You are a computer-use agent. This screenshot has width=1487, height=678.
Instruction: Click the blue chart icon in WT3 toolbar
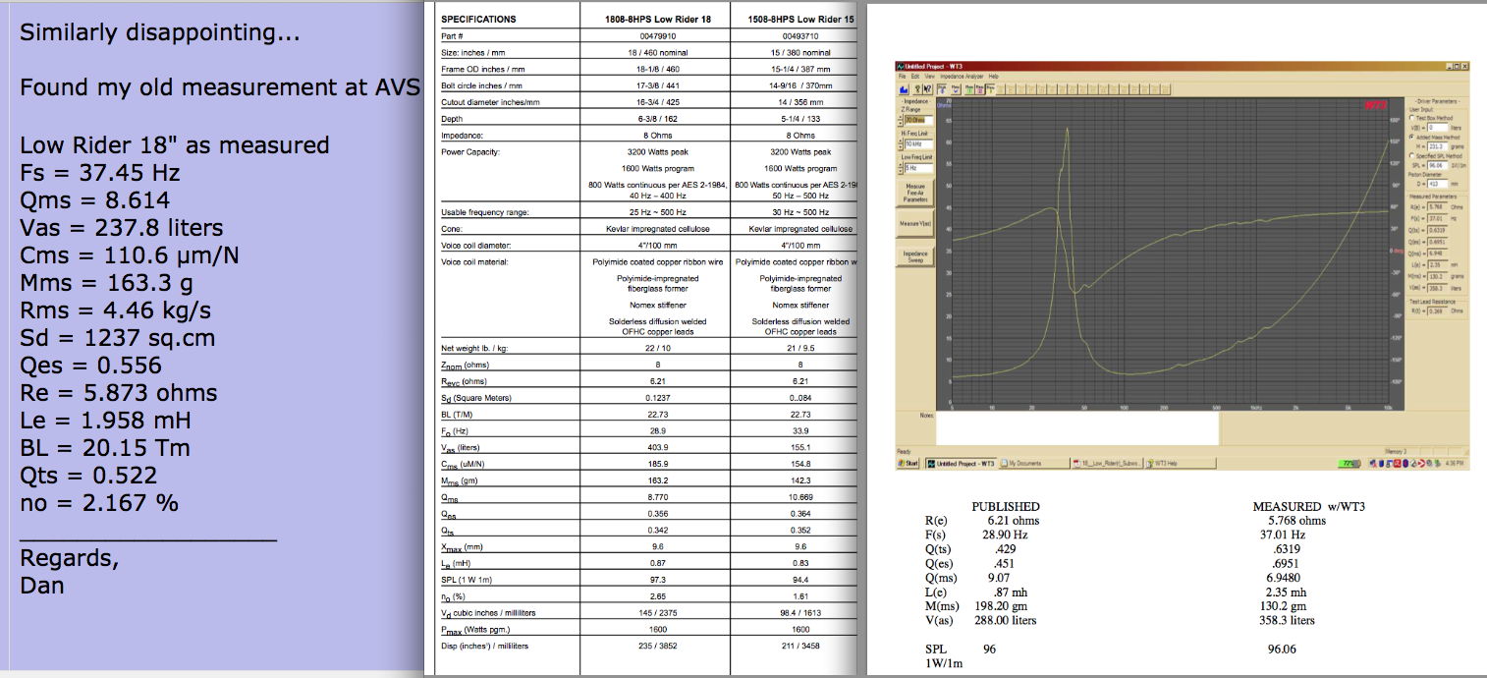point(904,89)
